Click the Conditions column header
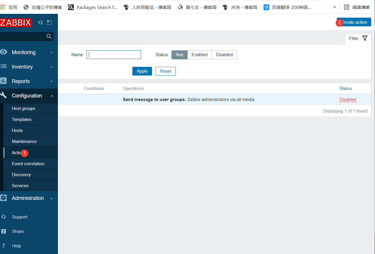Viewport: 375px width, 254px height. 94,89
